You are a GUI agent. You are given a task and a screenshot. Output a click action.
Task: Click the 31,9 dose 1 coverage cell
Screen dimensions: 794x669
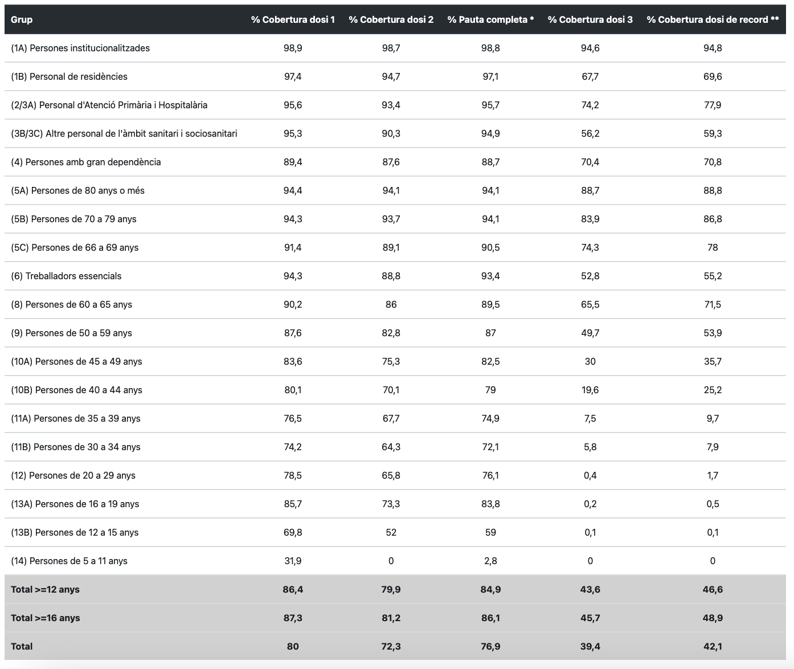click(x=293, y=561)
